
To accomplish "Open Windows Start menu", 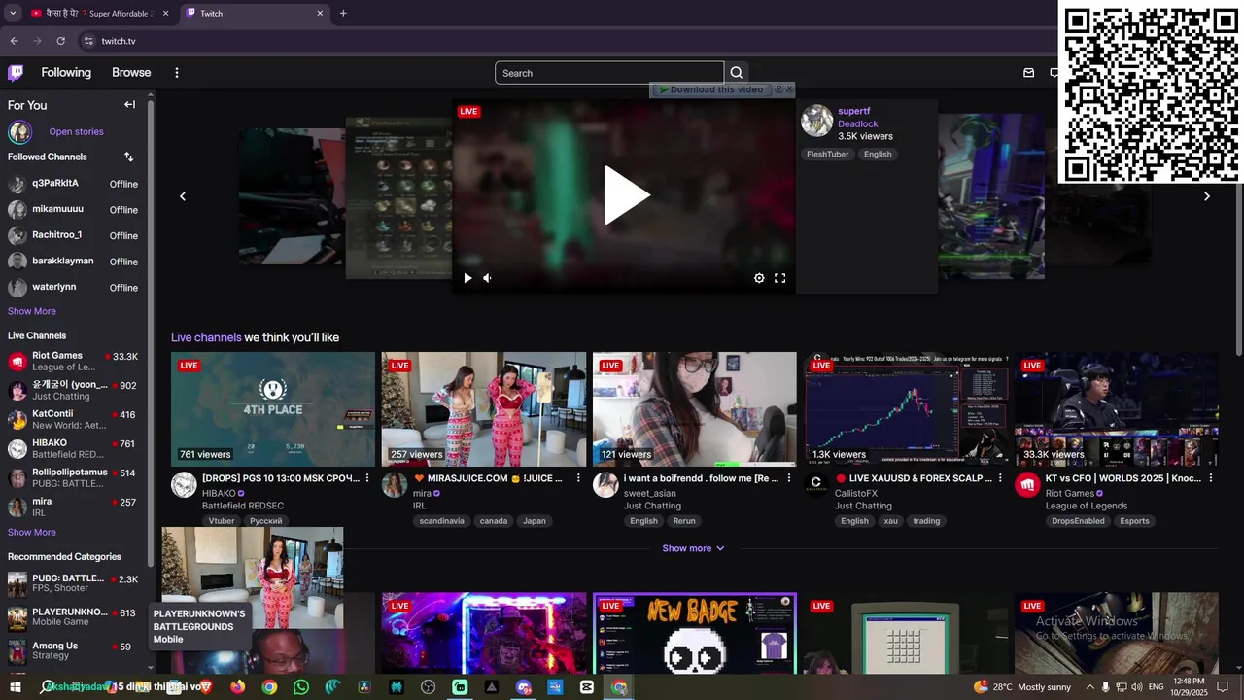I will click(x=16, y=687).
